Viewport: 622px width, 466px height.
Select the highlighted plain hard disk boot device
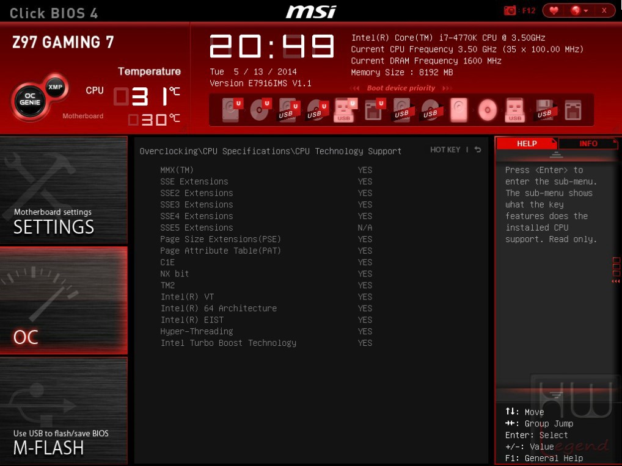coord(459,110)
